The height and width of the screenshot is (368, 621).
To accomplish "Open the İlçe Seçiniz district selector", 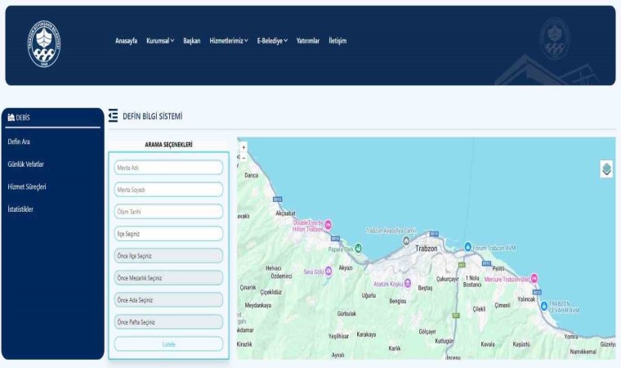I will coord(168,234).
